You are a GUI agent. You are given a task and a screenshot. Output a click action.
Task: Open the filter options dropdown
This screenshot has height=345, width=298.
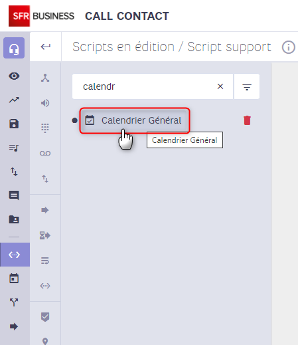(x=247, y=86)
